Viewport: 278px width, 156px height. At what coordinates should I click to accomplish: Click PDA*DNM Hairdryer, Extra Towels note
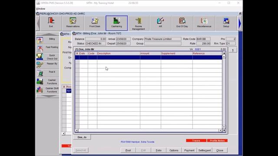coord(137,142)
